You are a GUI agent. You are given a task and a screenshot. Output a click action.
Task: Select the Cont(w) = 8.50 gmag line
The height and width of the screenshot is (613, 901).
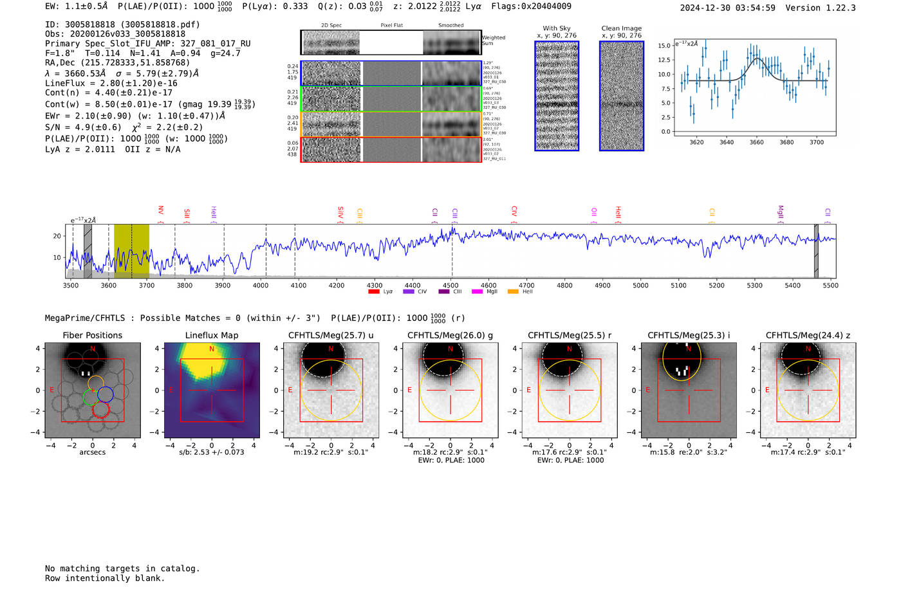pyautogui.click(x=150, y=104)
